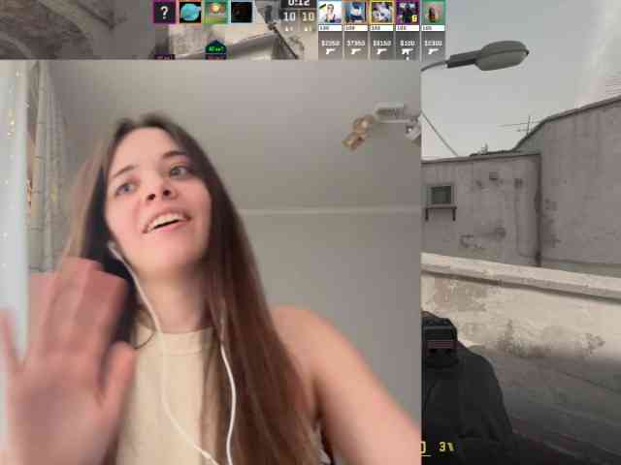Viewport: 621px width, 465px height.
Task: Click the pistol icon under second player's money
Action: [356, 51]
